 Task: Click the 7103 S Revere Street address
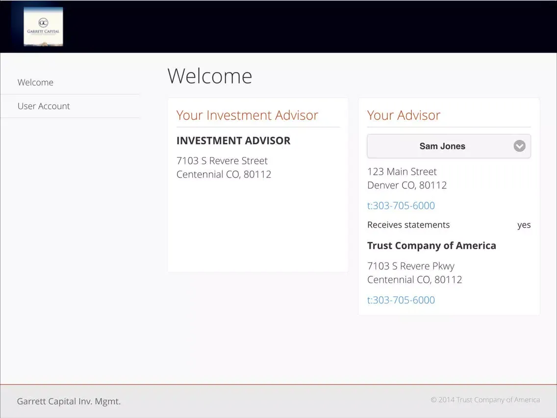pos(222,160)
